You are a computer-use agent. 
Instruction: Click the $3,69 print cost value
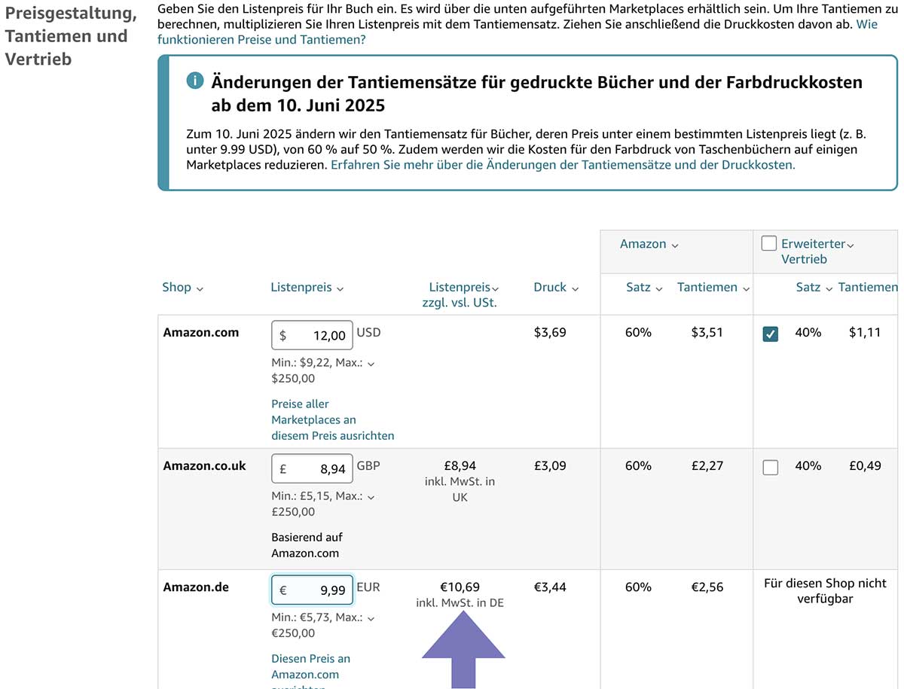tap(550, 332)
